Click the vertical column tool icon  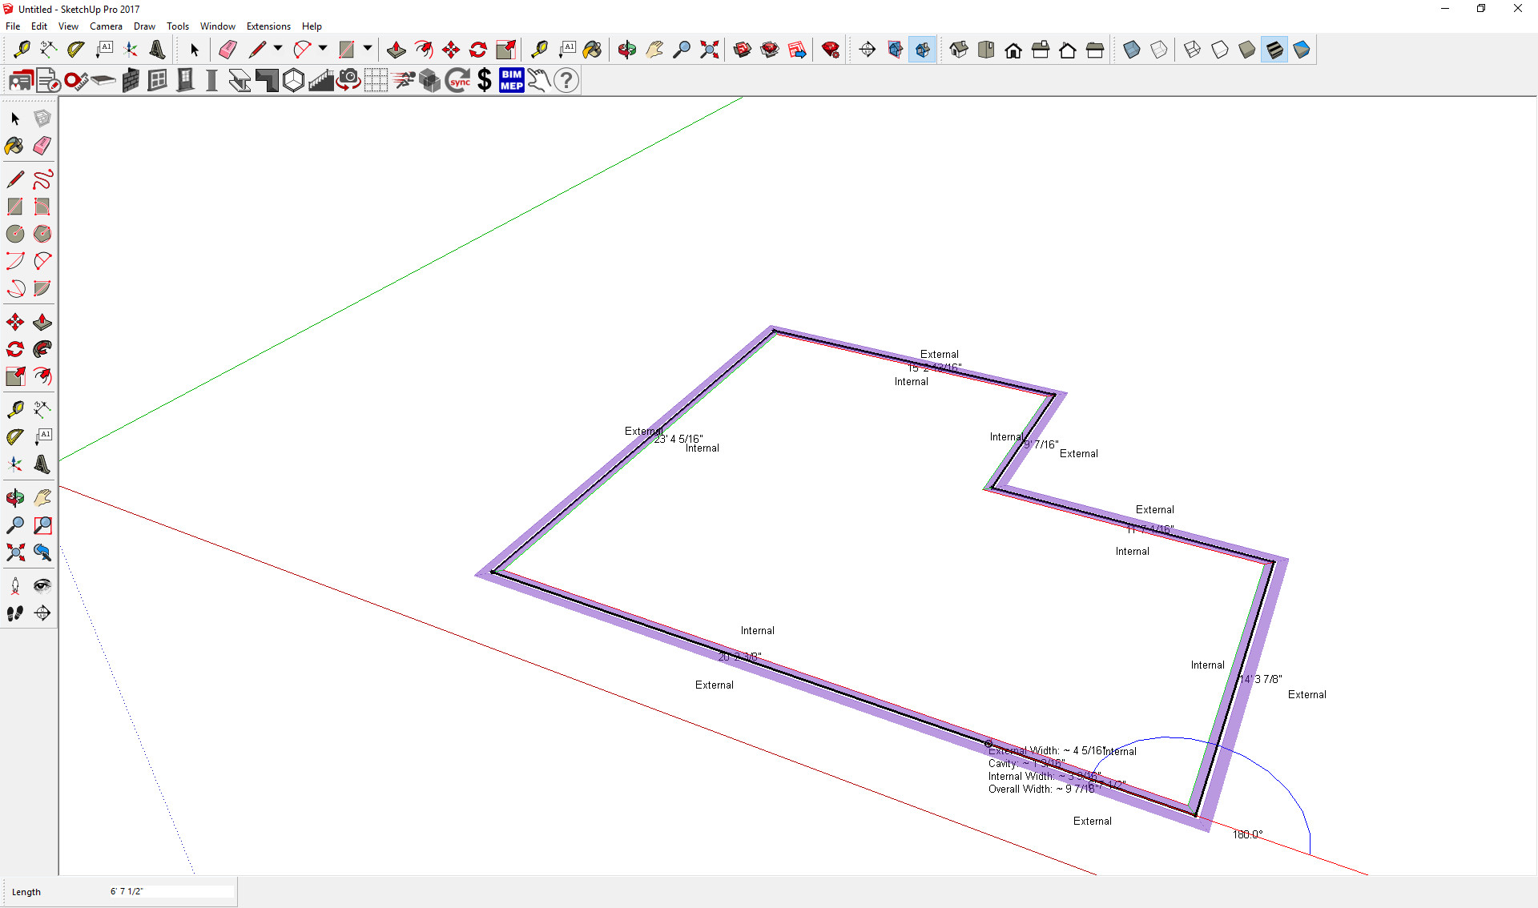click(x=212, y=80)
